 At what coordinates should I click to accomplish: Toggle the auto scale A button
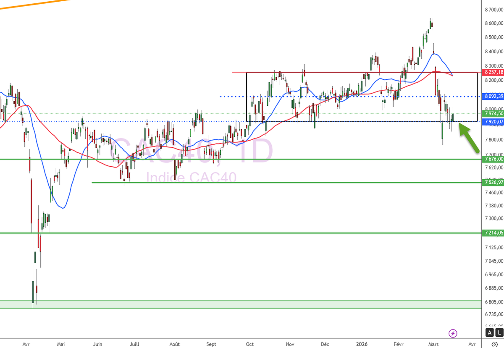(x=489, y=333)
